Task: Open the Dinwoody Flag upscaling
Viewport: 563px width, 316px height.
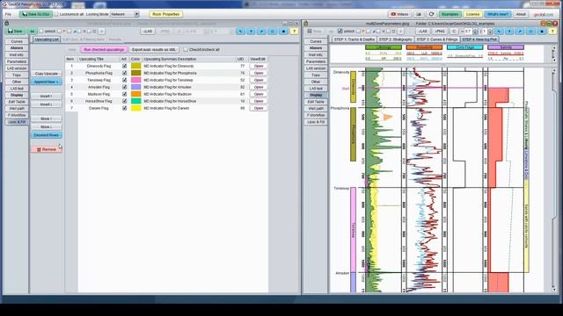Action: tap(259, 66)
